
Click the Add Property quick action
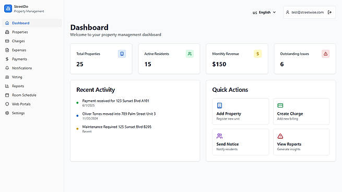(241, 111)
